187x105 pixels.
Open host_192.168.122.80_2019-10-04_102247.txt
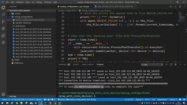(33, 35)
